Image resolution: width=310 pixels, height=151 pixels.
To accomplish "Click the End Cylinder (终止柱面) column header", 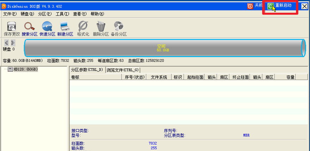I will (240, 77).
